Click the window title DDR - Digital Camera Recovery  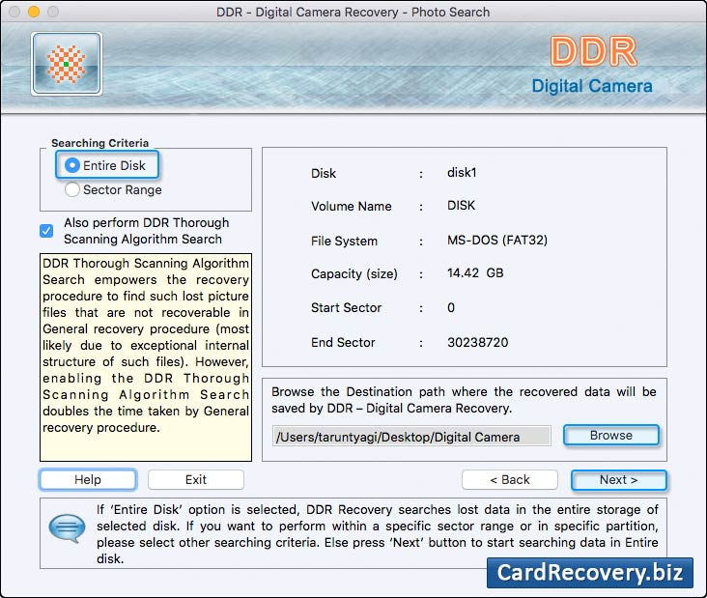(x=353, y=12)
